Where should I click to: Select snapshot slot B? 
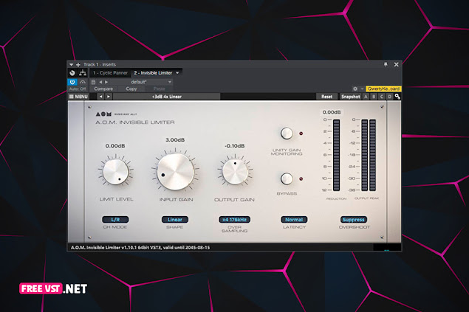point(374,97)
